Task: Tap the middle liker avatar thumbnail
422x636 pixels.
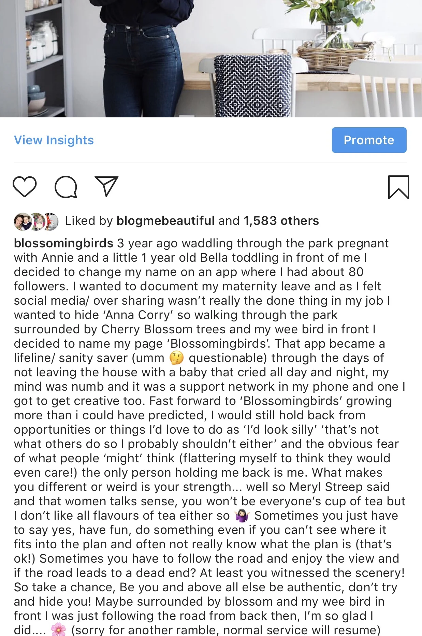Action: coord(38,221)
